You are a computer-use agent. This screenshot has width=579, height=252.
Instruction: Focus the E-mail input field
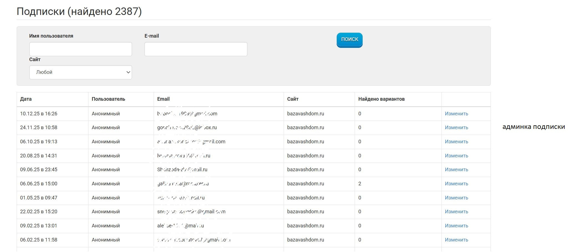tap(196, 49)
